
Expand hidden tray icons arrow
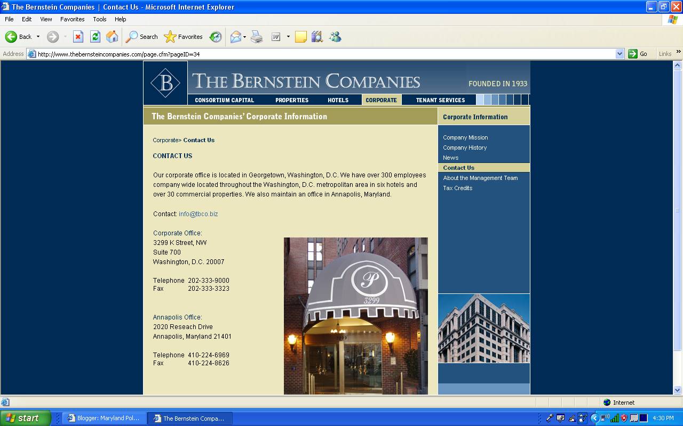coord(594,418)
